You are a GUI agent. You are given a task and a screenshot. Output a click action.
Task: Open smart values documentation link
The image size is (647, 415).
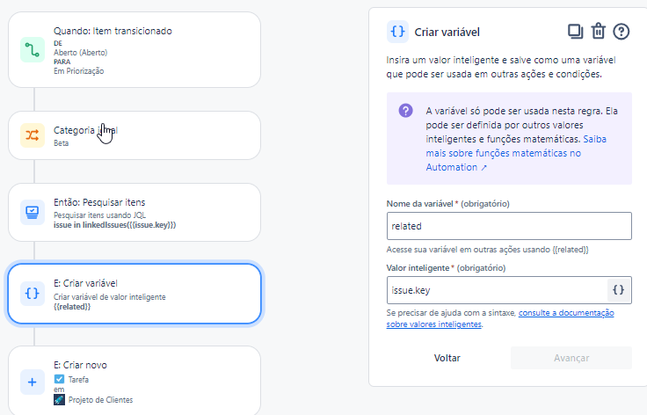(500, 318)
